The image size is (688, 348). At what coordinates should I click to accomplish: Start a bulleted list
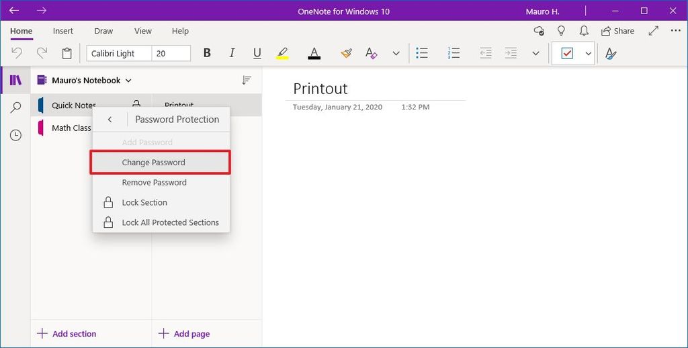422,54
